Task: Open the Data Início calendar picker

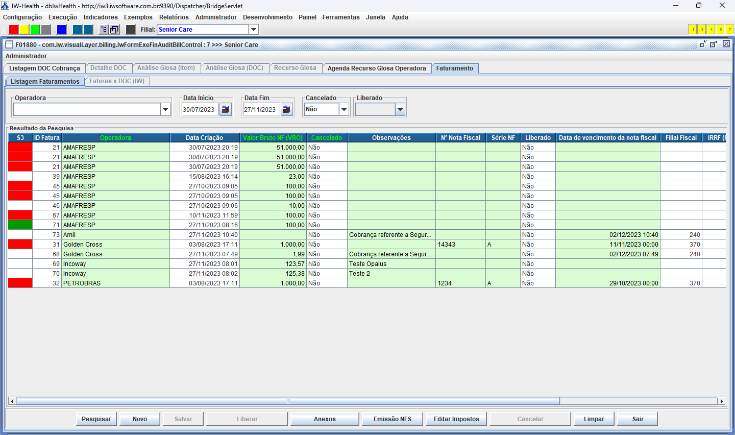Action: (x=225, y=109)
